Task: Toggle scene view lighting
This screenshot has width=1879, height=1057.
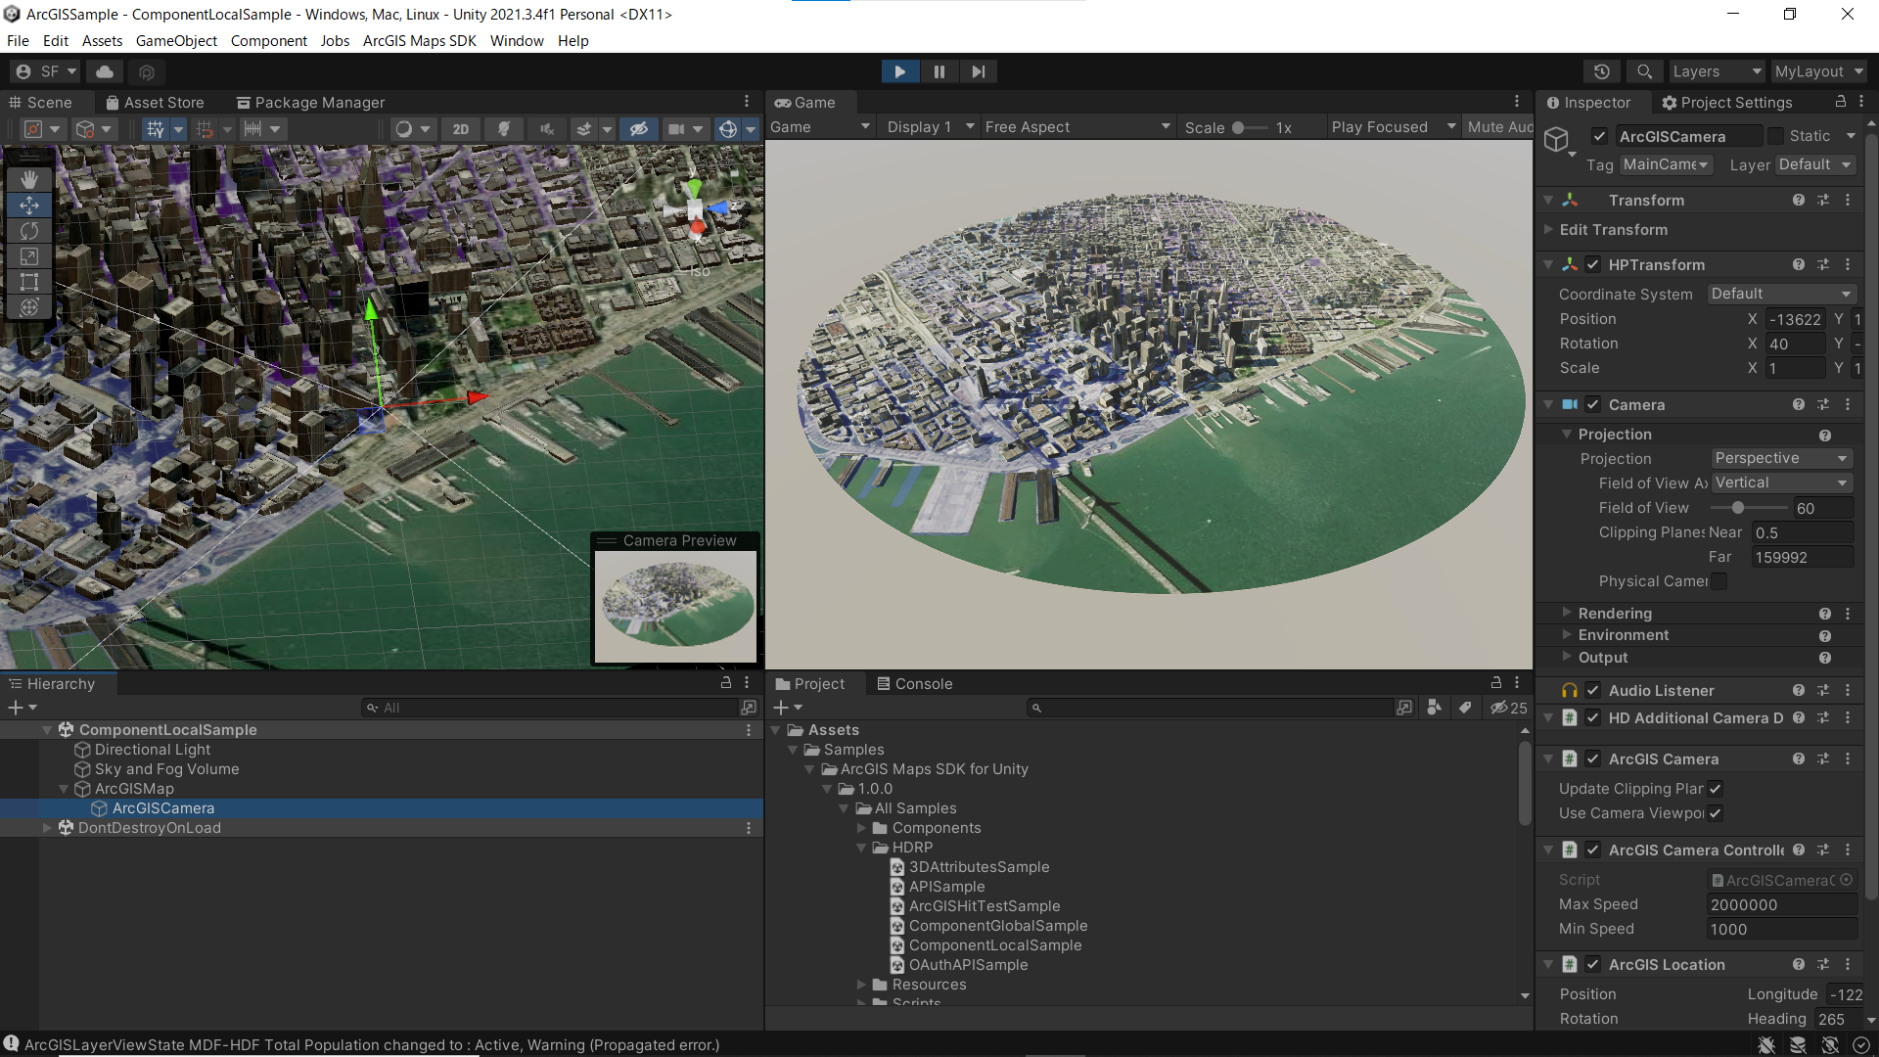Action: [504, 128]
